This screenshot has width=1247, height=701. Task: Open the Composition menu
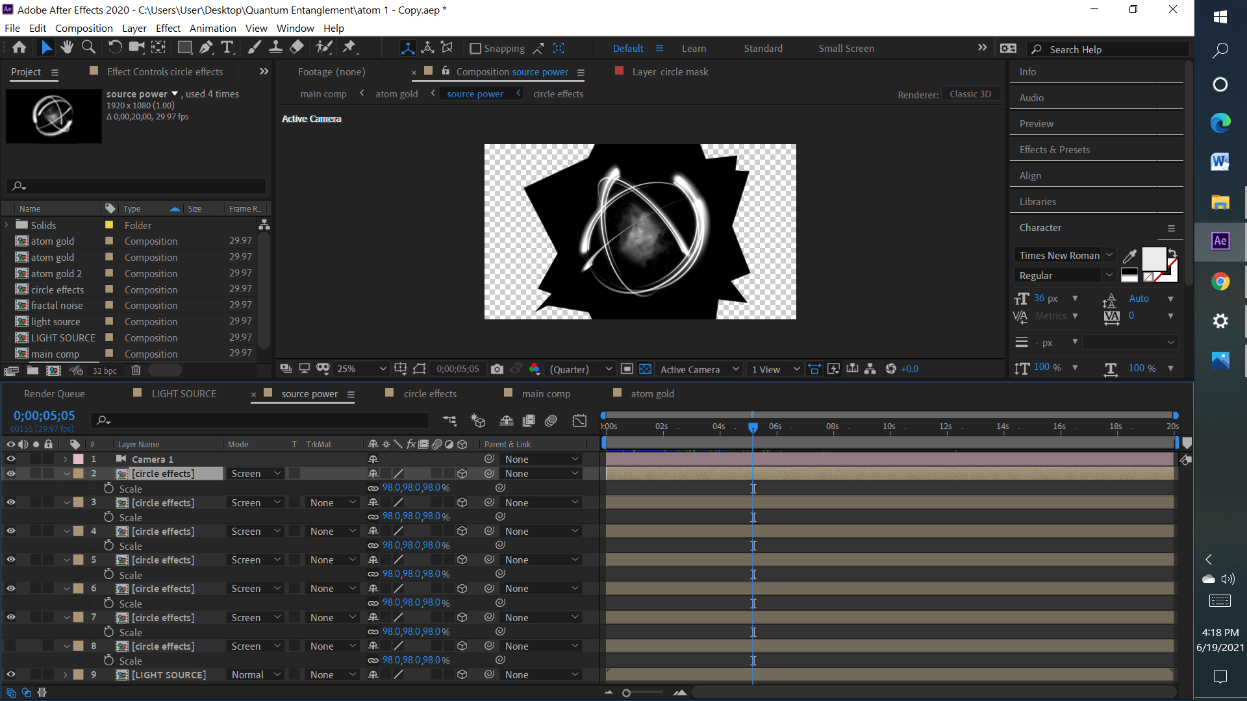[84, 29]
